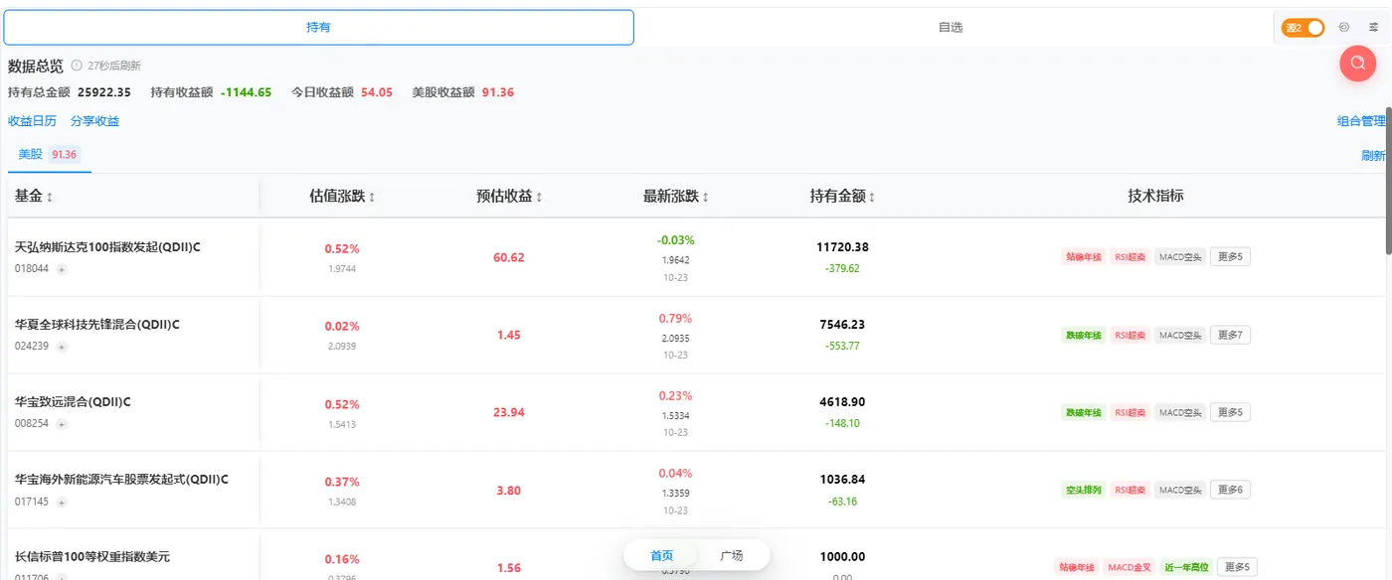
Task: Open the red floating search button
Action: point(1357,63)
